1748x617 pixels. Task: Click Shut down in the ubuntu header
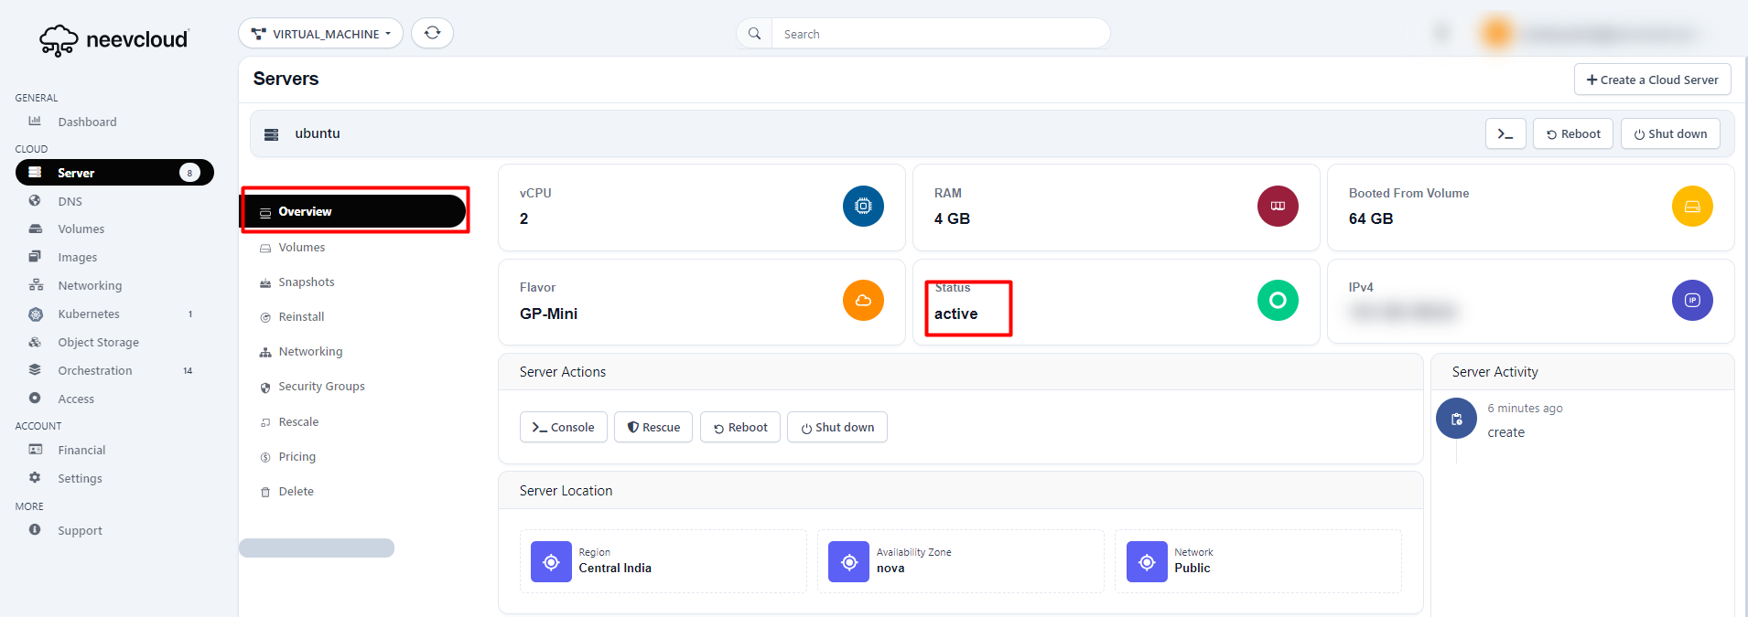pyautogui.click(x=1670, y=134)
